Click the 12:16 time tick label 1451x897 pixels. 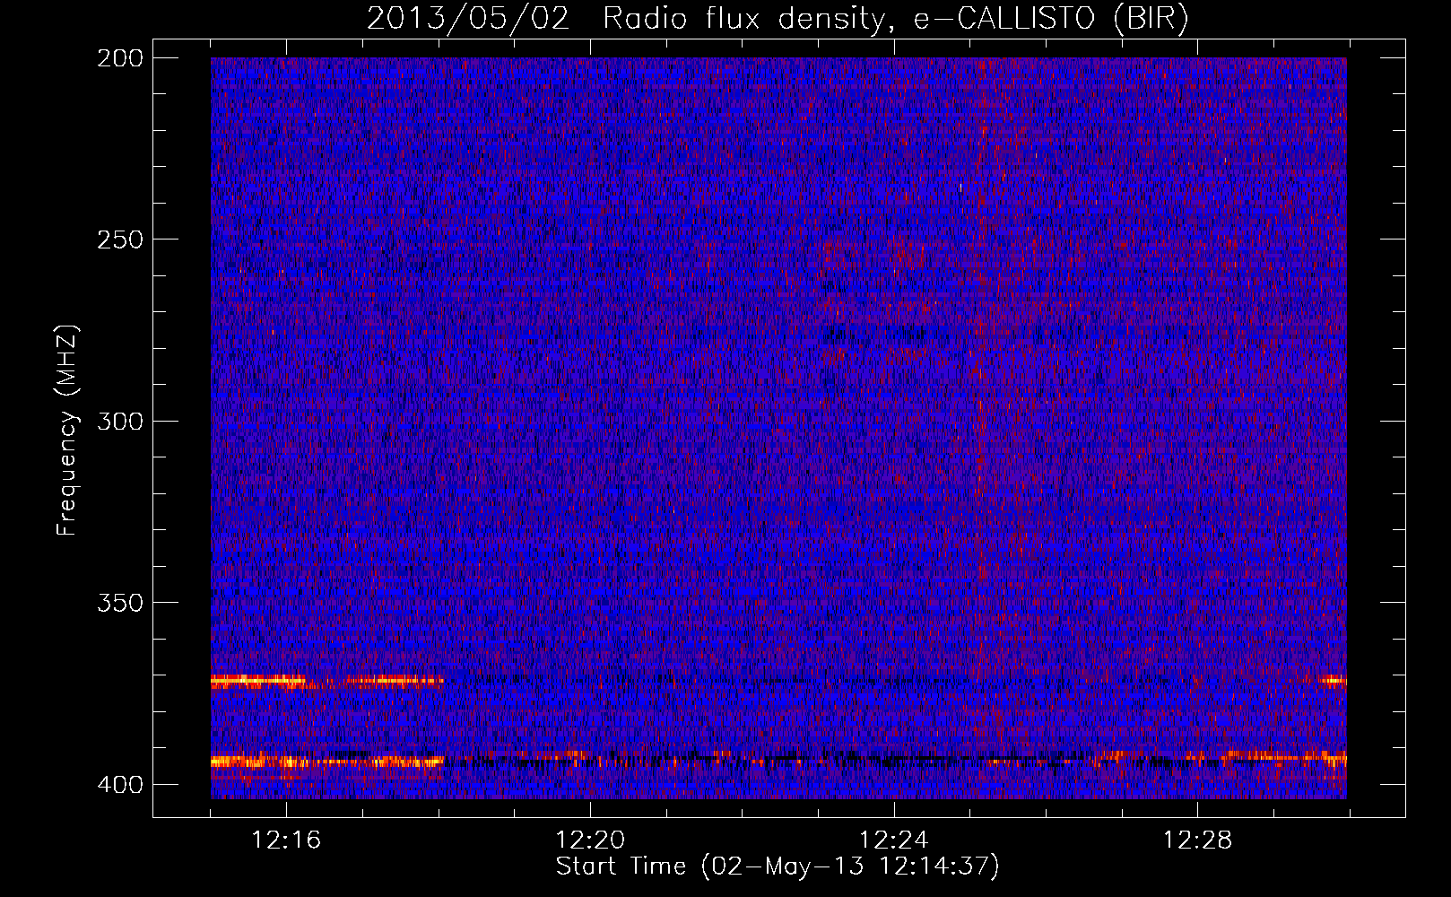(286, 840)
